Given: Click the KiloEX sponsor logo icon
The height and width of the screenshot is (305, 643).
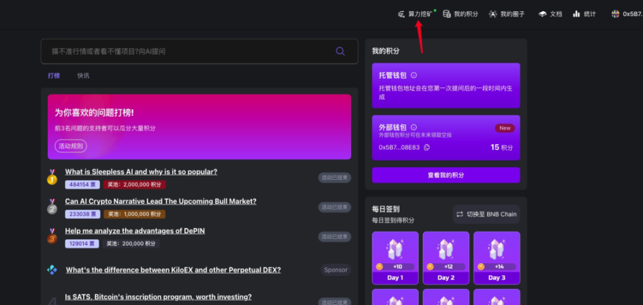Looking at the screenshot, I should [52, 270].
